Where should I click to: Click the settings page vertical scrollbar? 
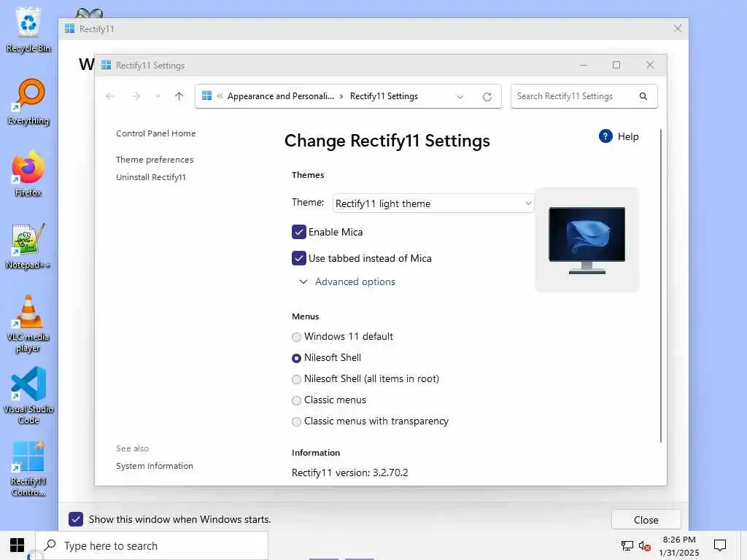pyautogui.click(x=661, y=286)
